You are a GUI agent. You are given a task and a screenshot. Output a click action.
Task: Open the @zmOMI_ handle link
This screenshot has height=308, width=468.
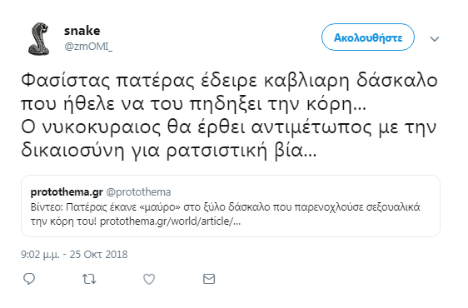click(88, 47)
